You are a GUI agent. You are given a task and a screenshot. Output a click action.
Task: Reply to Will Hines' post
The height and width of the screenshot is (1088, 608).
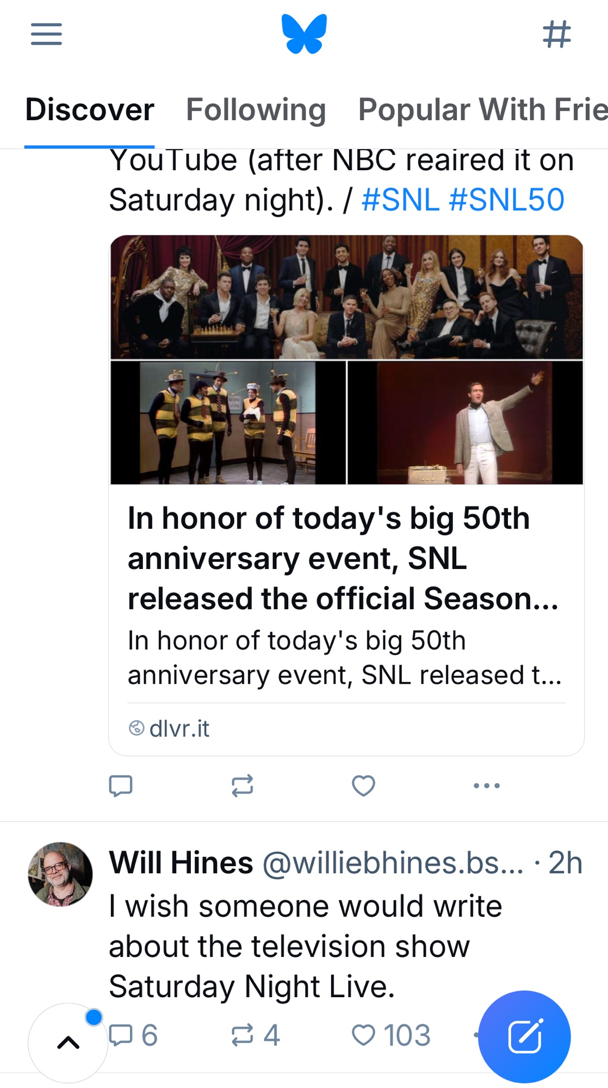(x=121, y=1035)
